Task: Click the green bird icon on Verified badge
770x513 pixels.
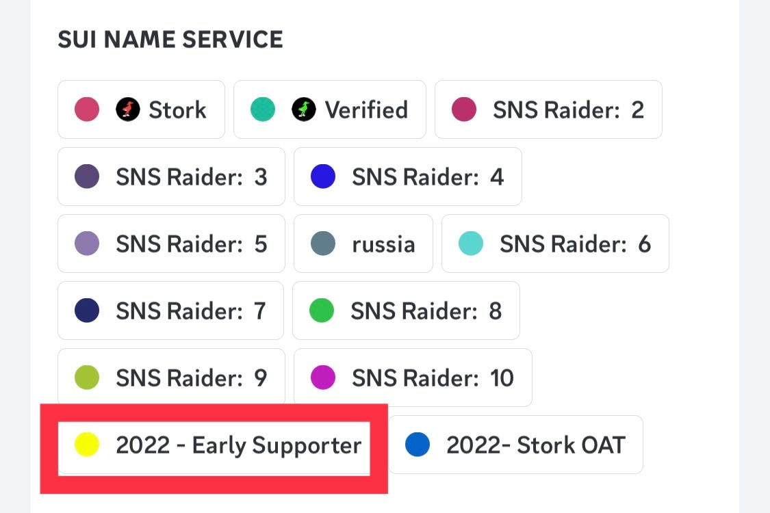Action: (x=303, y=109)
